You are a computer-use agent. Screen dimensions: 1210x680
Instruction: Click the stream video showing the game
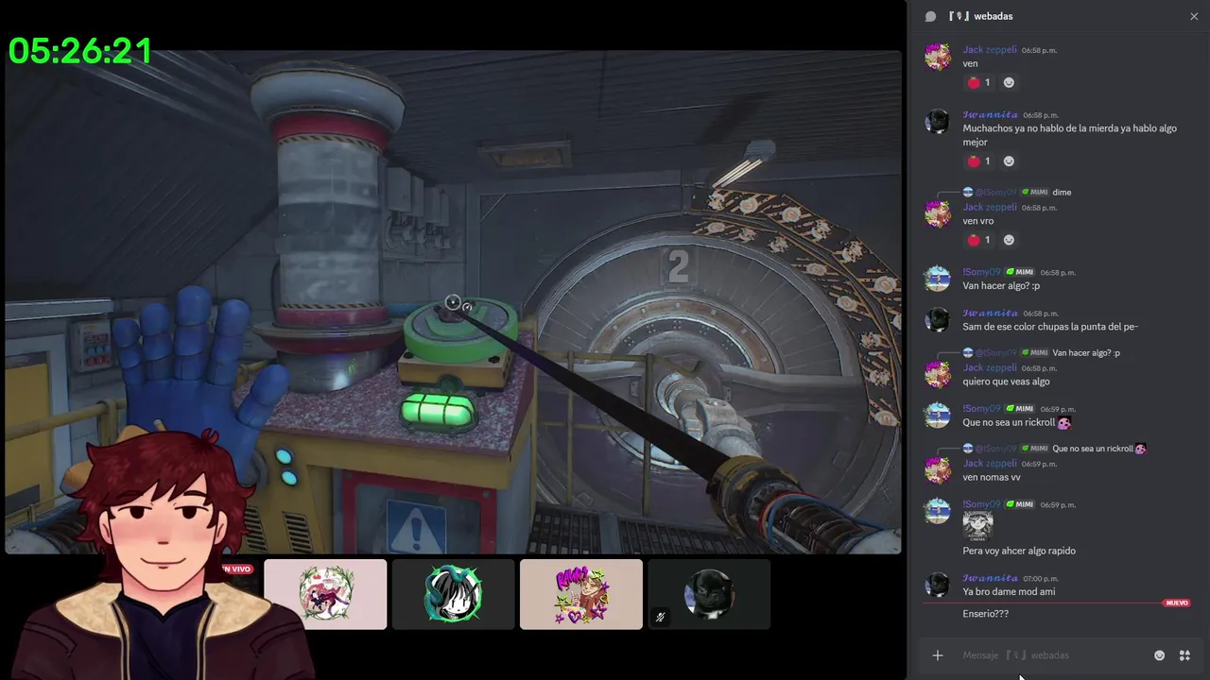coord(454,302)
